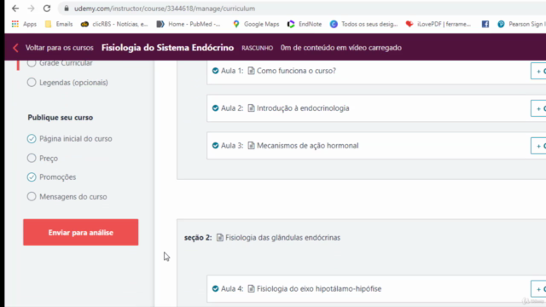546x307 pixels.
Task: Click the browser forward arrow
Action: pyautogui.click(x=31, y=9)
